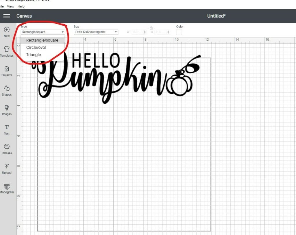
Task: Adjust the height stepper arrows
Action: [x=169, y=32]
